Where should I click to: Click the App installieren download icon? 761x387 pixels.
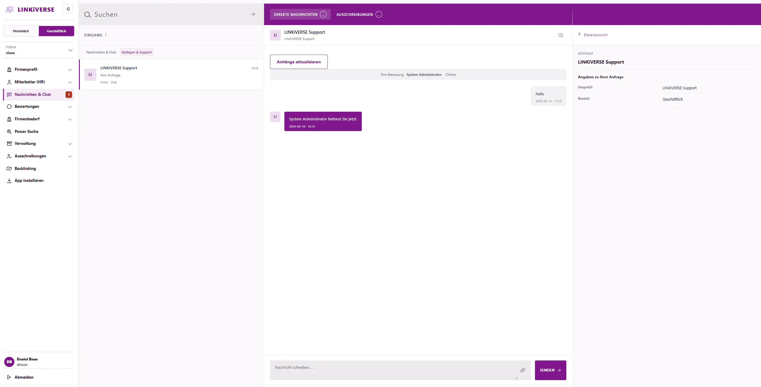(9, 181)
